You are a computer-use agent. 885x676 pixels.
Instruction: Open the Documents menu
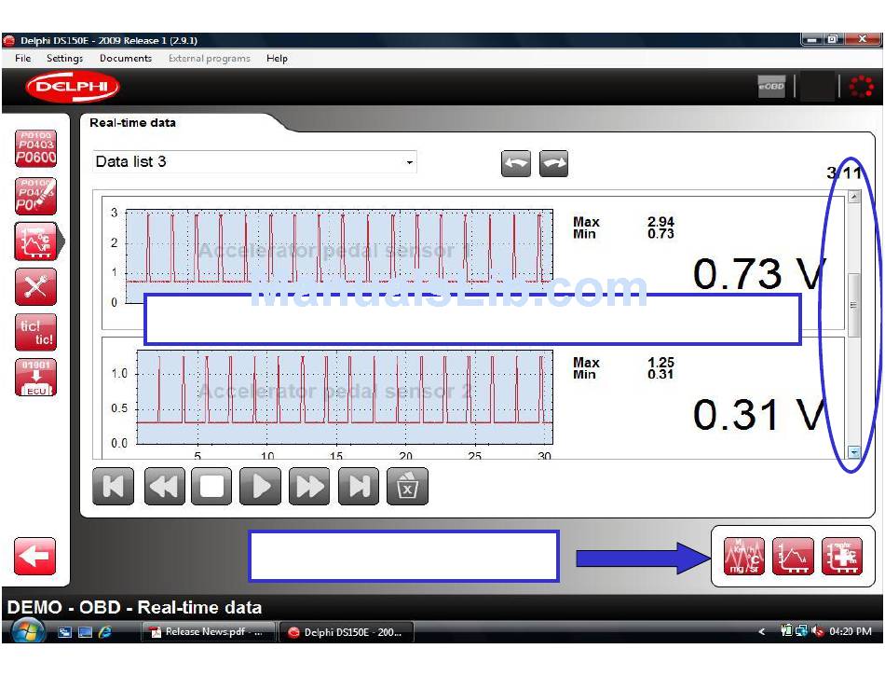pos(126,58)
